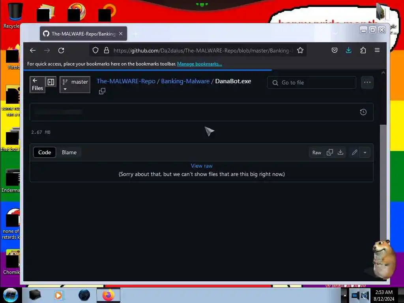The width and height of the screenshot is (404, 303).
Task: Open the Firefox hamburger menu
Action: [377, 50]
